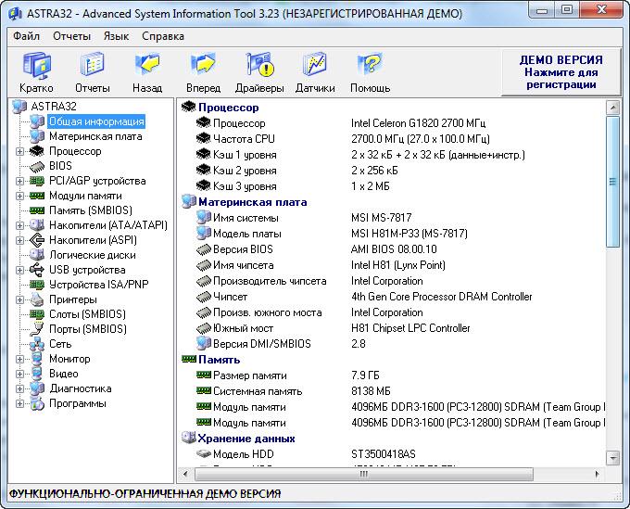Screen dimensions: 630x509
Task: Click the chip icon beside the Процессор tree node
Action: (36, 151)
